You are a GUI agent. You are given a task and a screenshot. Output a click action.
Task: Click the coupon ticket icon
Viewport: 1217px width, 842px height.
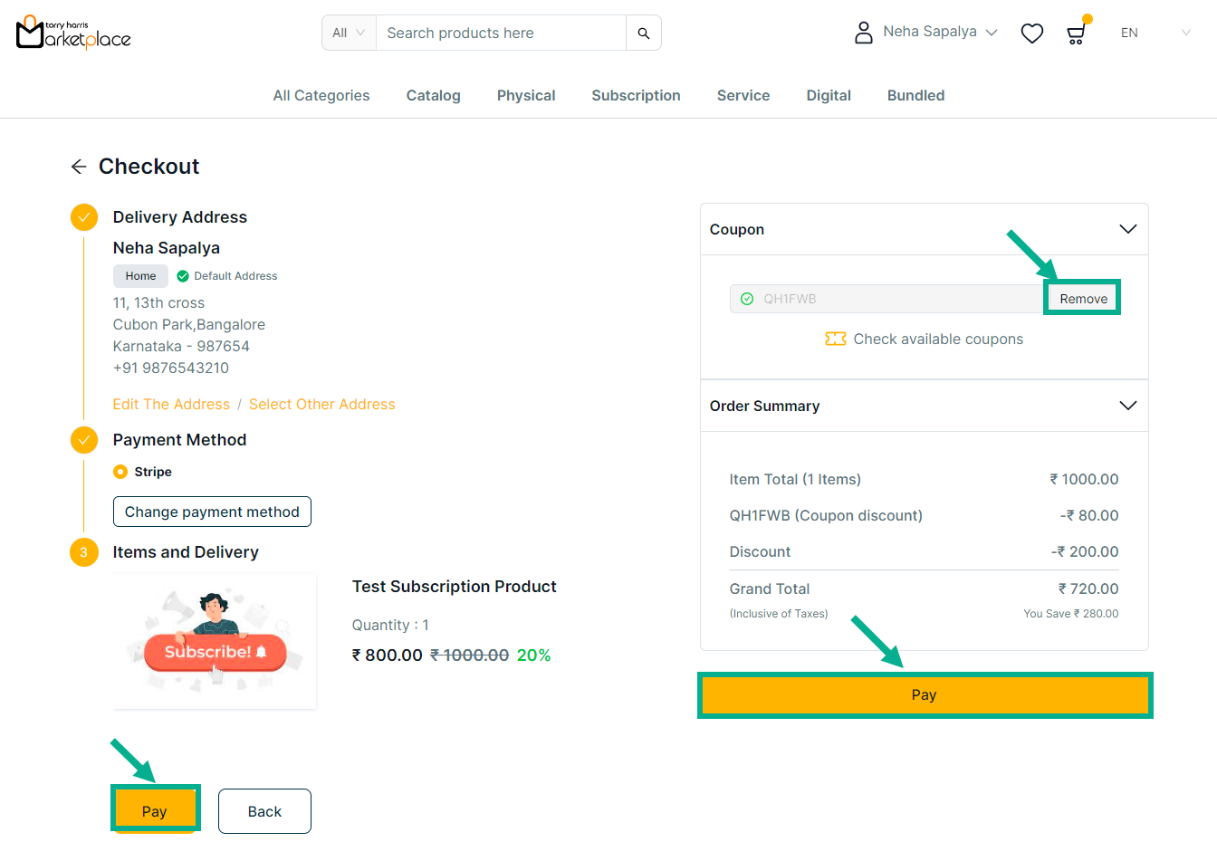[835, 339]
